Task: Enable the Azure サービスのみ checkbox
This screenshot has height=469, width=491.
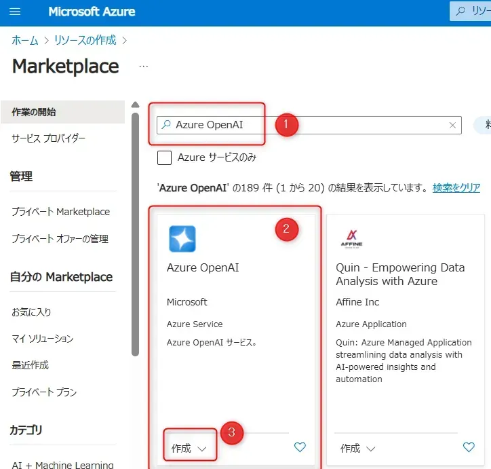Action: click(x=164, y=157)
